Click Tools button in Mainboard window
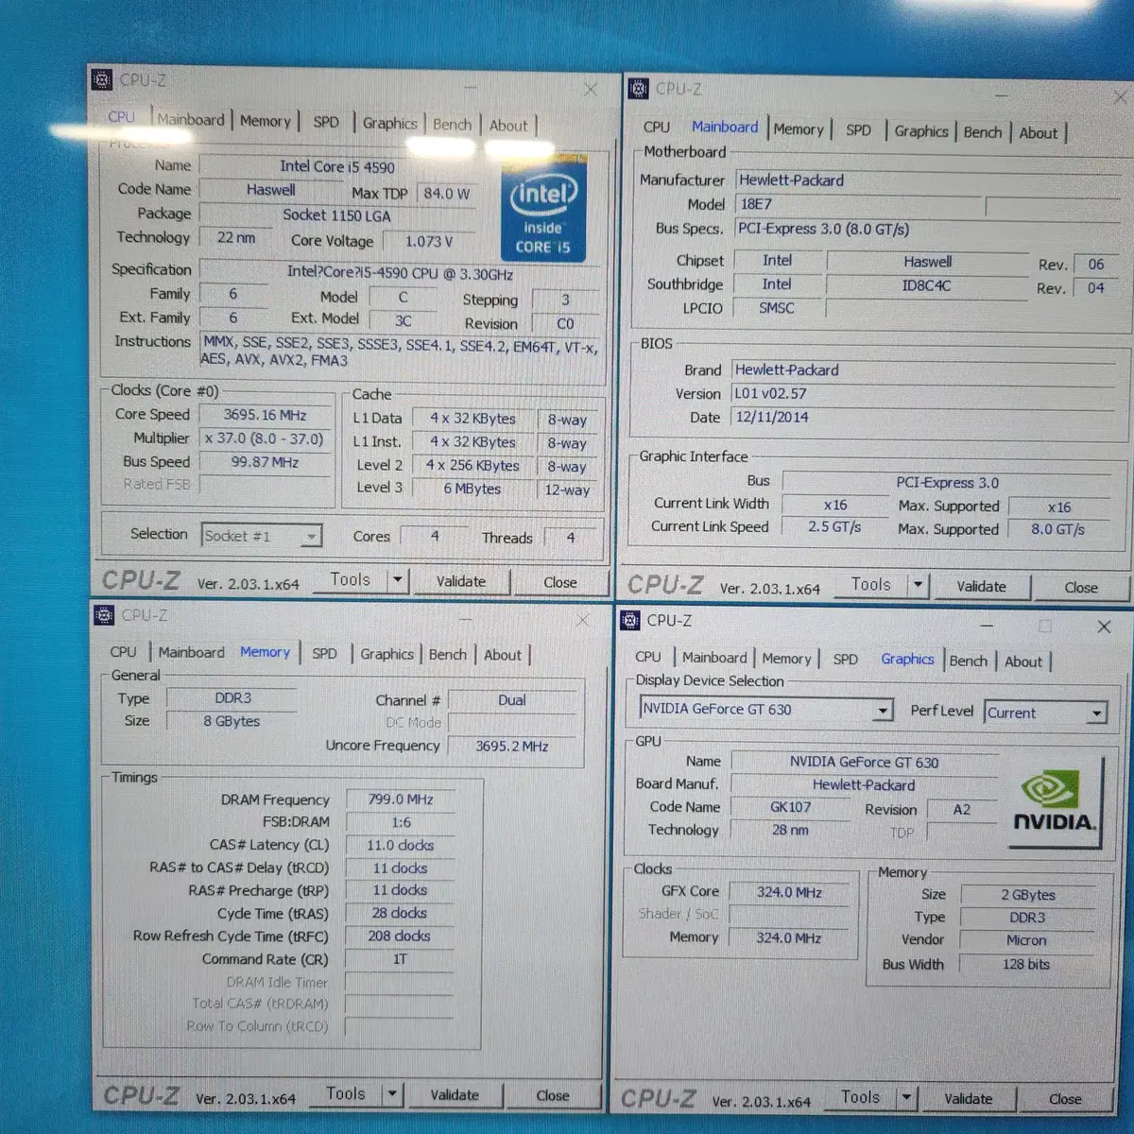1134x1134 pixels. tap(870, 585)
